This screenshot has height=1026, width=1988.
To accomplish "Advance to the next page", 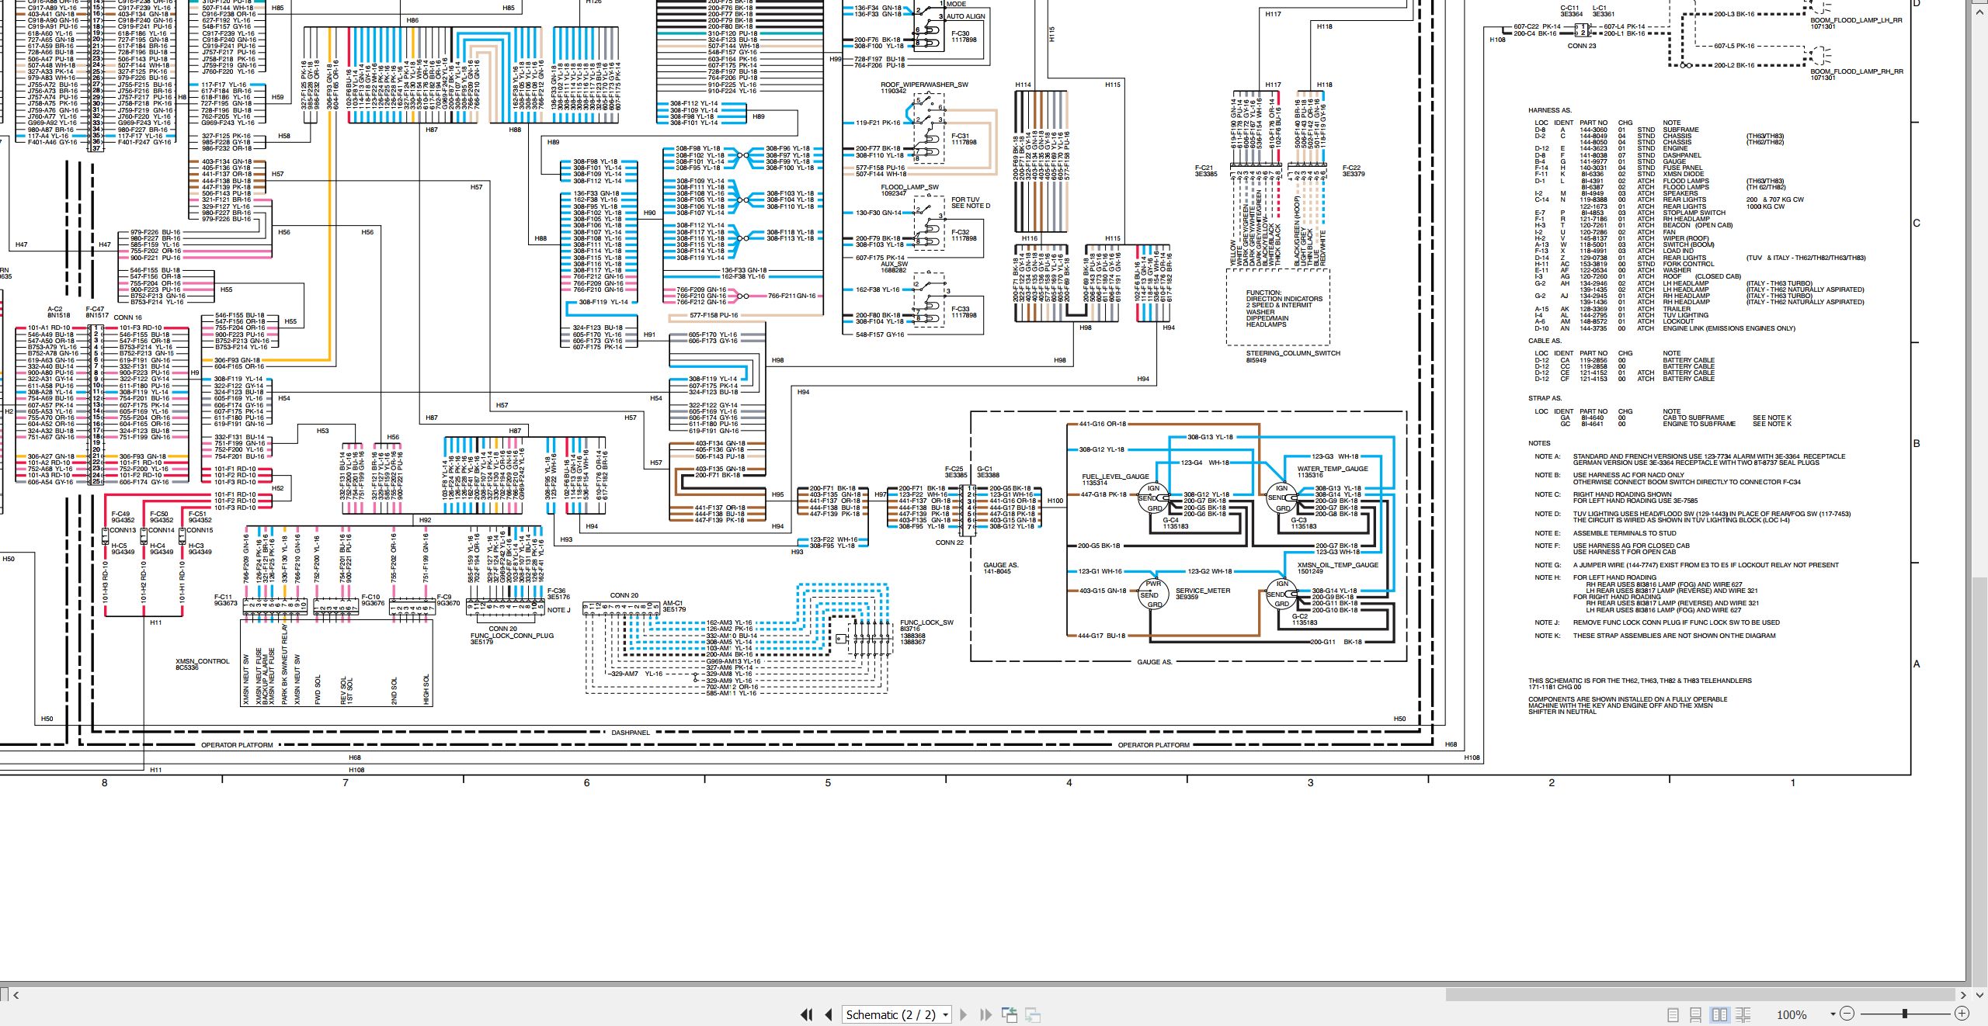I will pos(963,1014).
